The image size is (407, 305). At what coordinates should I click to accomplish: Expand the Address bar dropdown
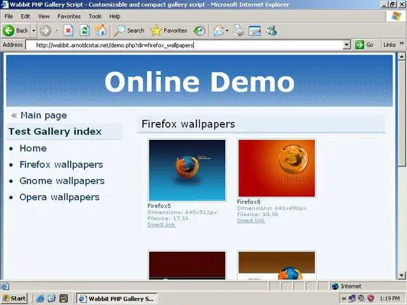(347, 45)
